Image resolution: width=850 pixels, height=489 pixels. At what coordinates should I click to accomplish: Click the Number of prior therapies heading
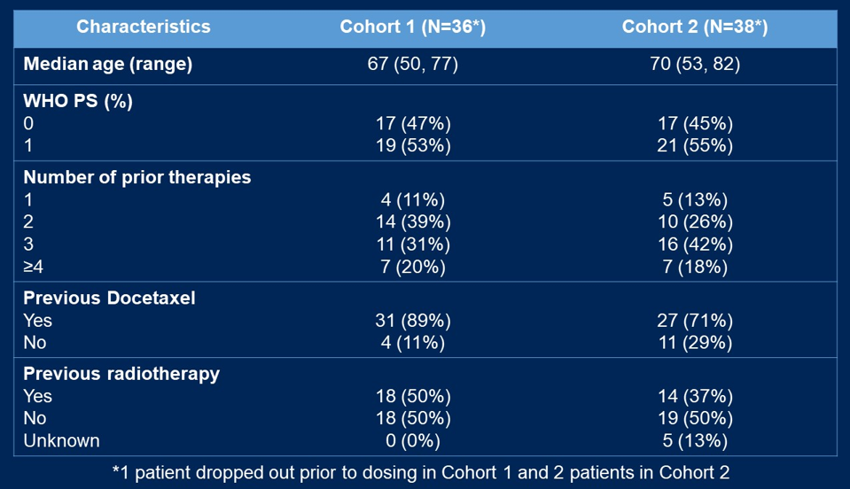(137, 177)
